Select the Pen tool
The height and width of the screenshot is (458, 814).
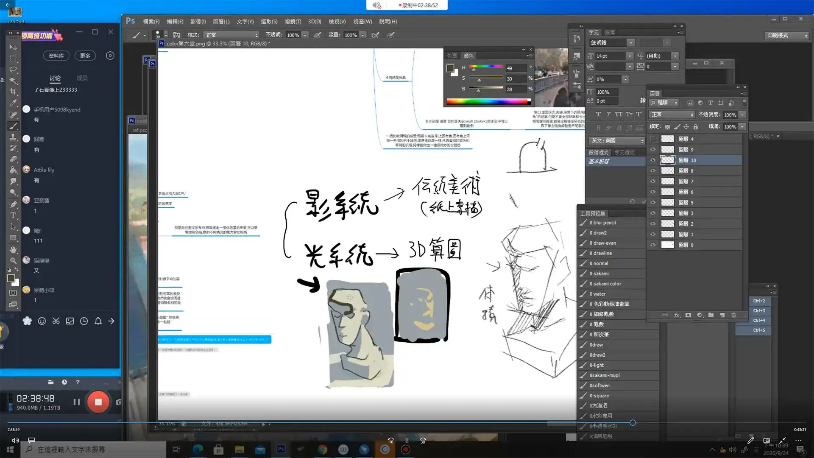point(13,204)
